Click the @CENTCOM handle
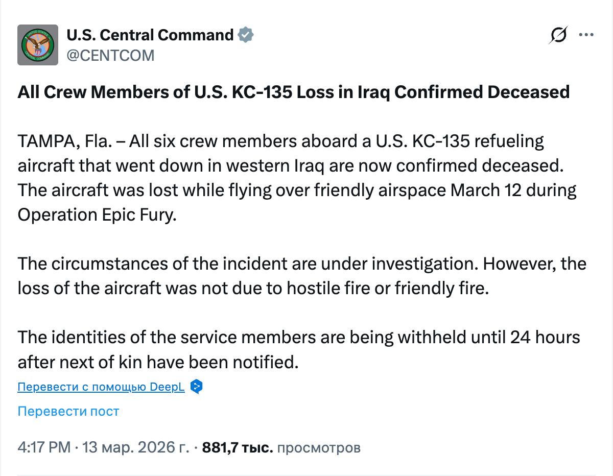 (x=110, y=55)
